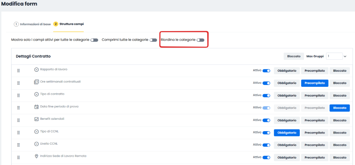Click drag handle for Ore settimanali contrattuali
355x165 pixels.
tap(19, 83)
